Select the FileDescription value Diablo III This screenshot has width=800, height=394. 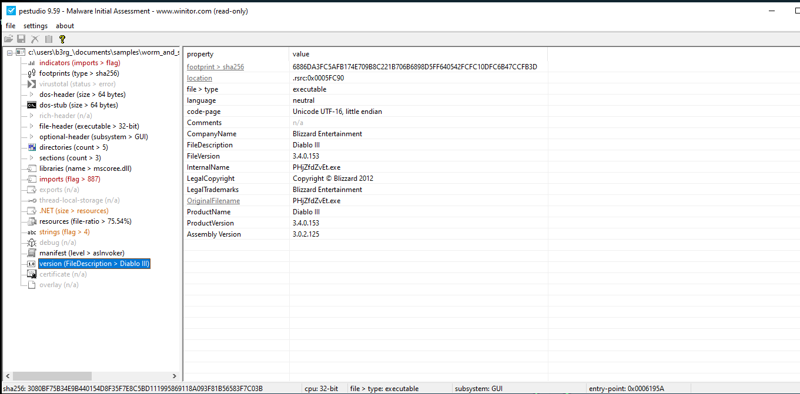click(306, 145)
